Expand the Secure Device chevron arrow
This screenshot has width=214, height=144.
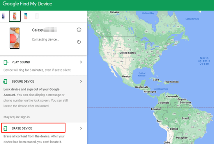[x=81, y=81]
